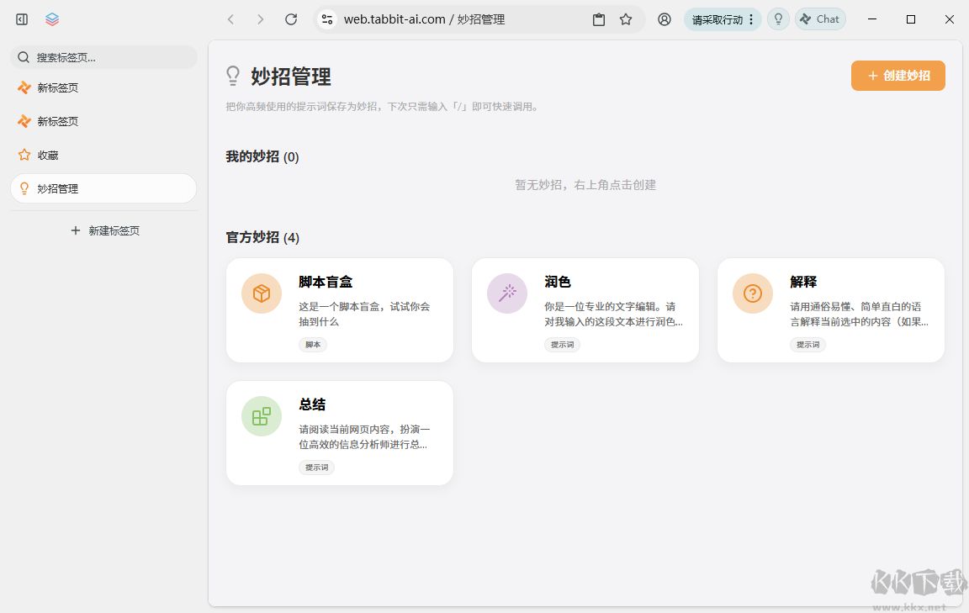Click the save-page icon in the address bar
Screen dimensions: 969x613
(598, 18)
